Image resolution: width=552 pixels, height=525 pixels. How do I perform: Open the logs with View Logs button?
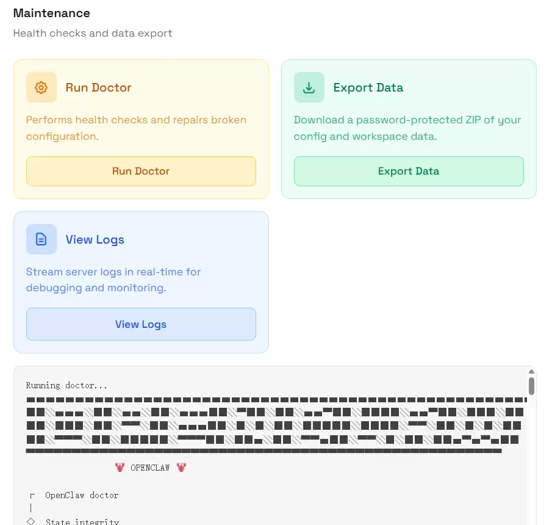point(141,324)
